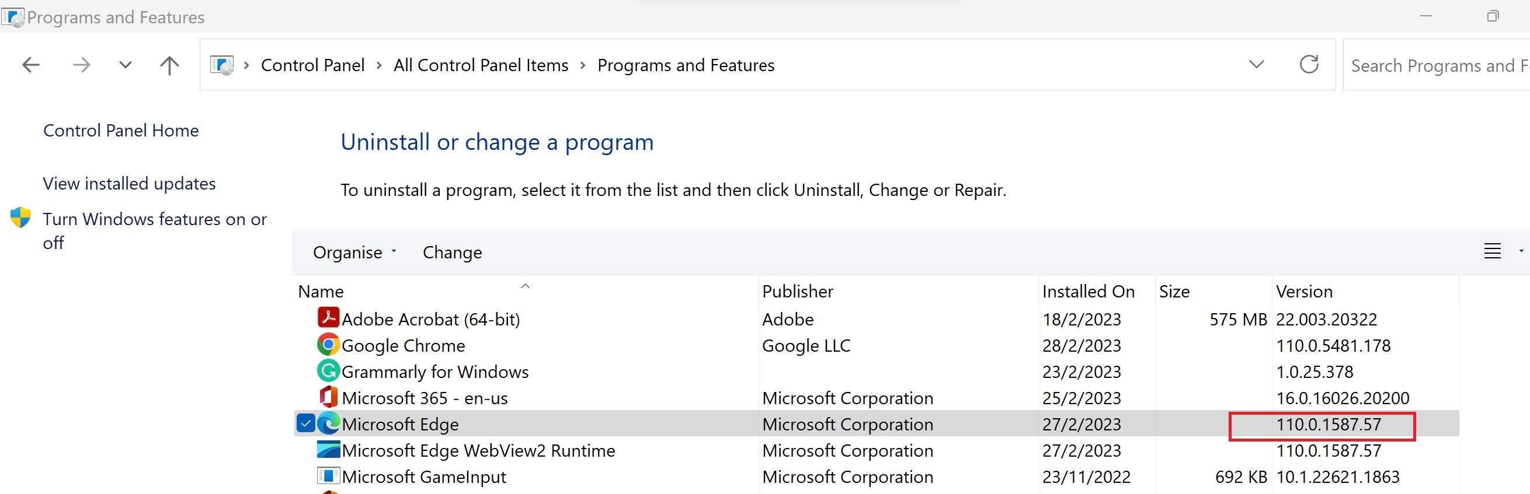The image size is (1530, 494).
Task: Open View installed updates link
Action: (x=130, y=184)
